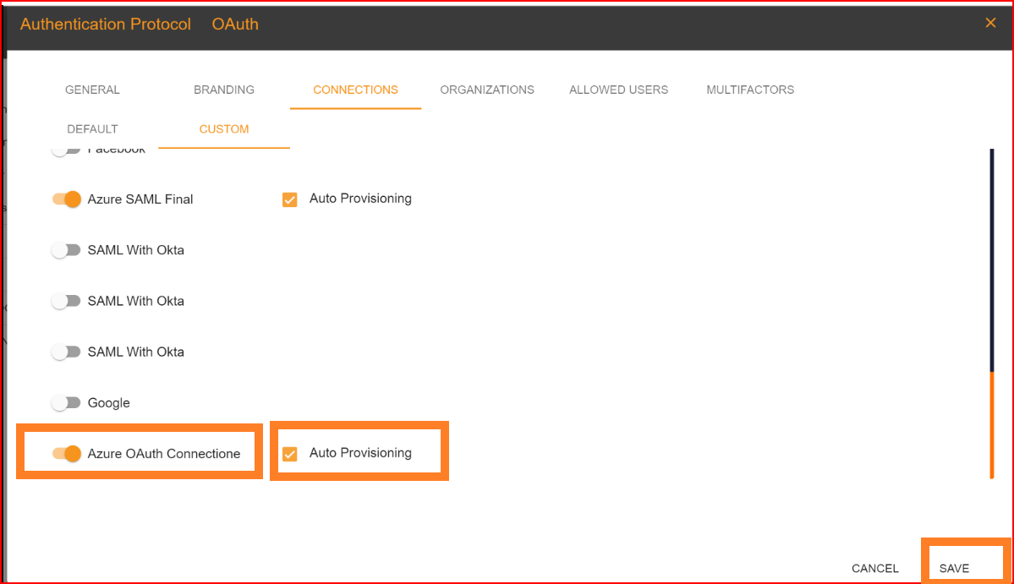This screenshot has width=1014, height=584.
Task: Turn off the Azure OAuth Connectione toggle
Action: click(x=67, y=454)
